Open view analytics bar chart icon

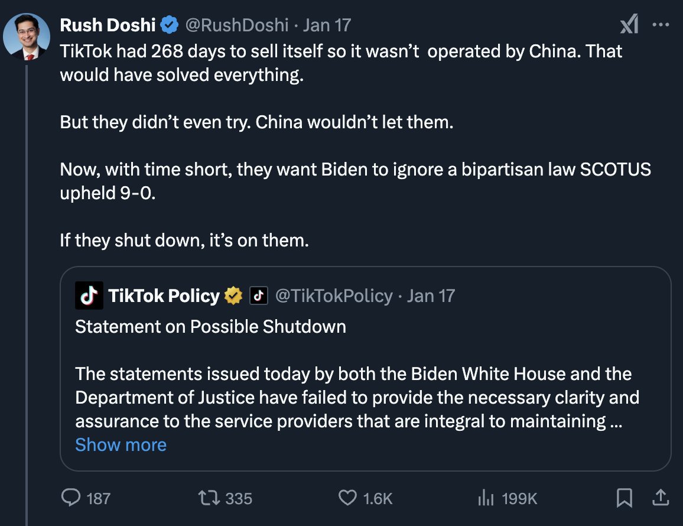point(485,498)
